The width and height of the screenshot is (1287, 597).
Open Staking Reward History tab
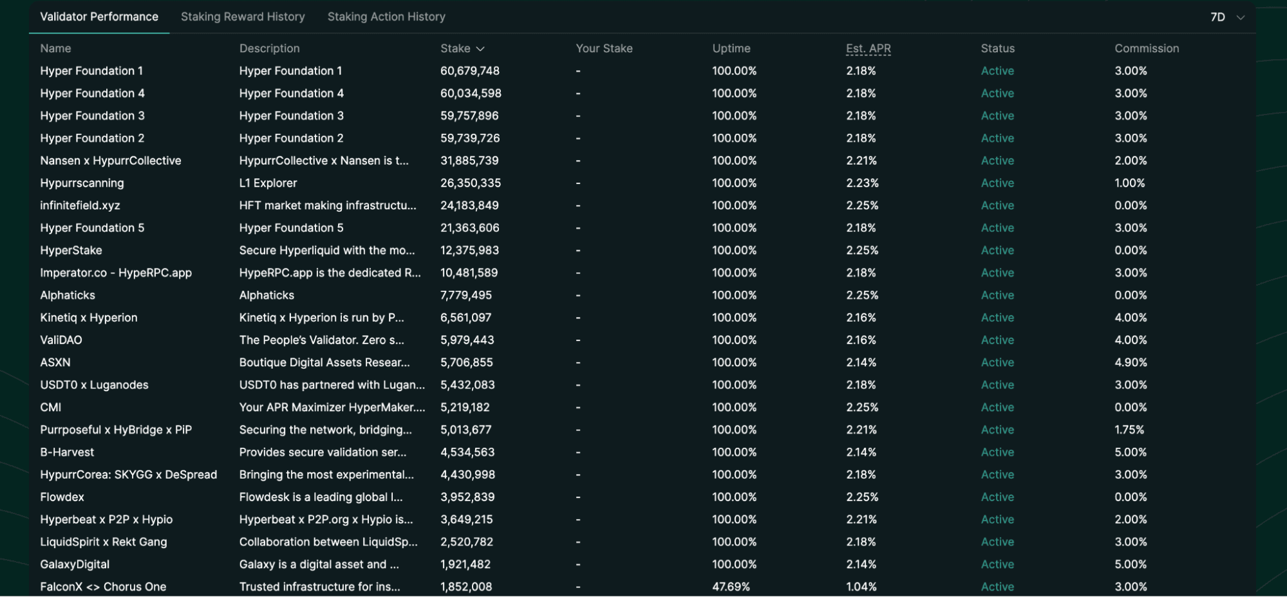(x=243, y=17)
